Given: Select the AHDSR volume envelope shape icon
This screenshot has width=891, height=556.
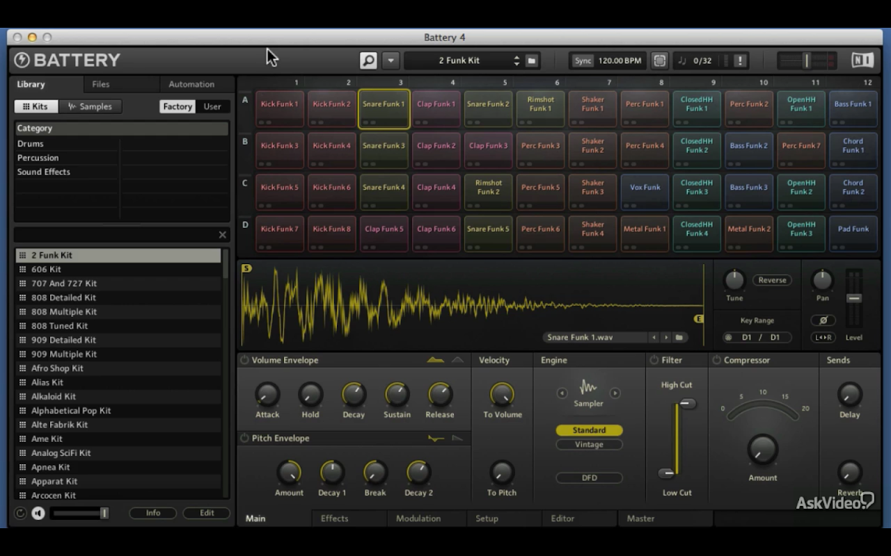Looking at the screenshot, I should [x=435, y=360].
